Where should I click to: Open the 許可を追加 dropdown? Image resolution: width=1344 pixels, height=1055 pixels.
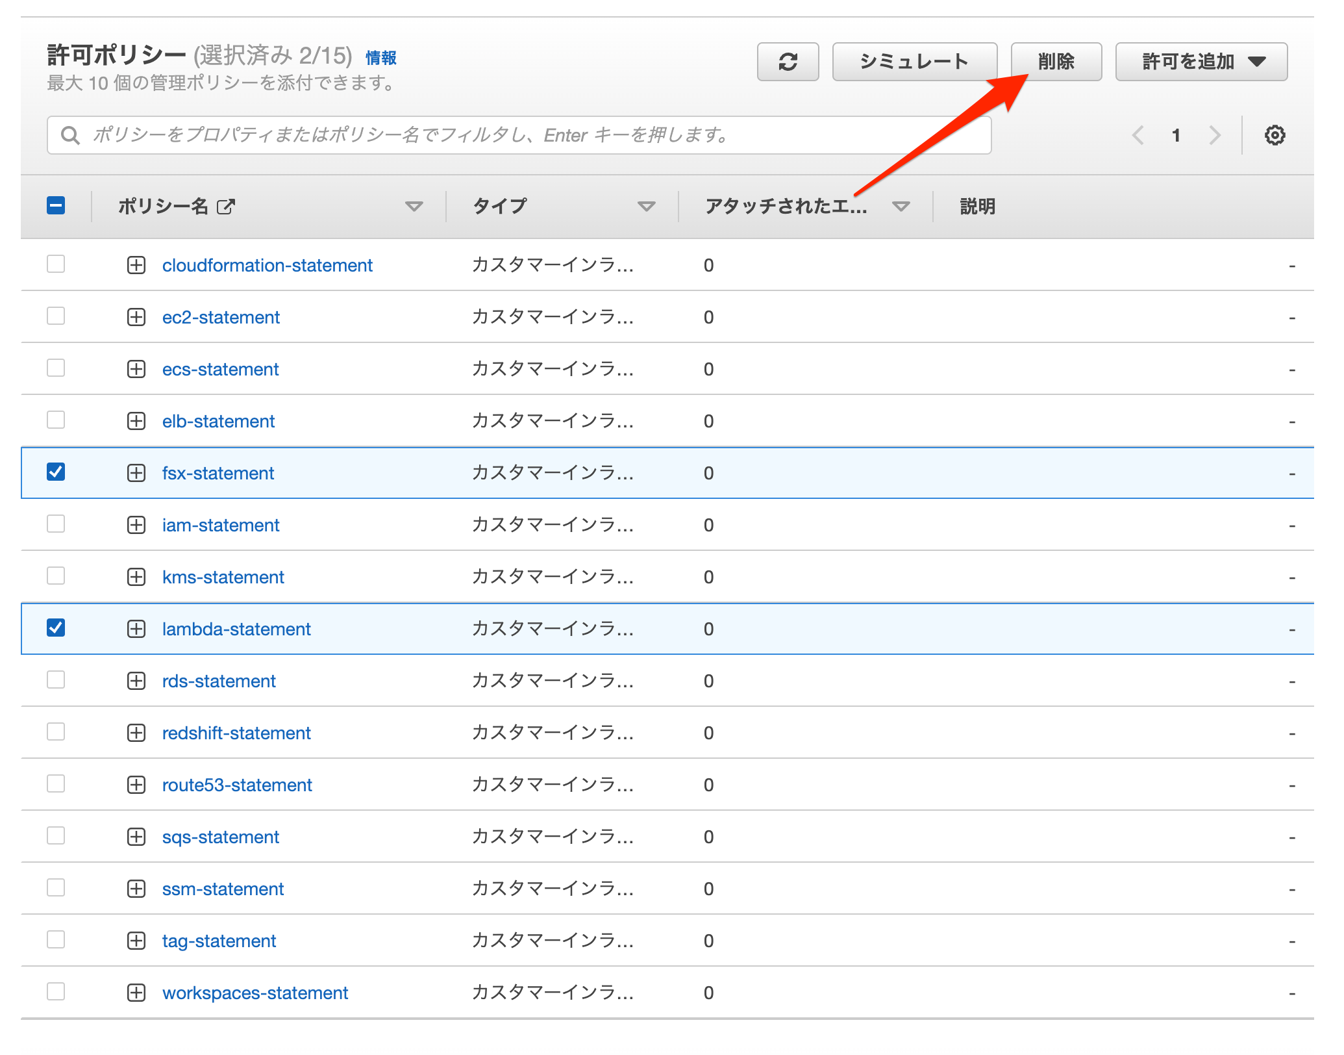(x=1201, y=62)
